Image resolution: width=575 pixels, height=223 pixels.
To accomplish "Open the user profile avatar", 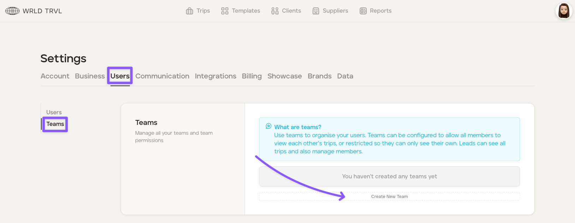I will click(x=564, y=11).
